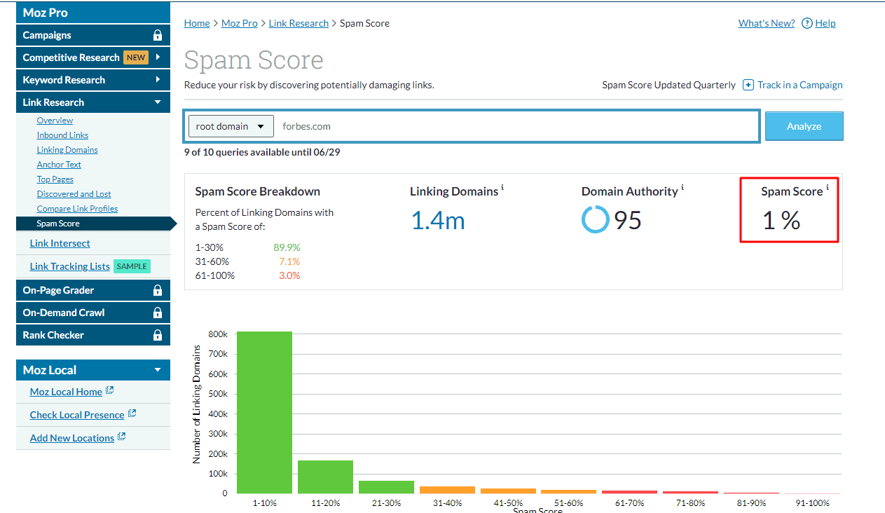The width and height of the screenshot is (885, 513).
Task: Open Linking Domains page
Action: click(x=67, y=150)
